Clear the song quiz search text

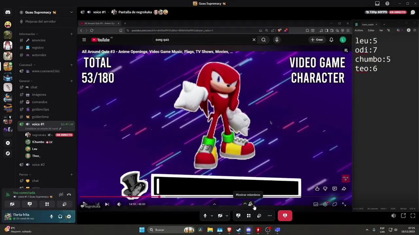[254, 40]
